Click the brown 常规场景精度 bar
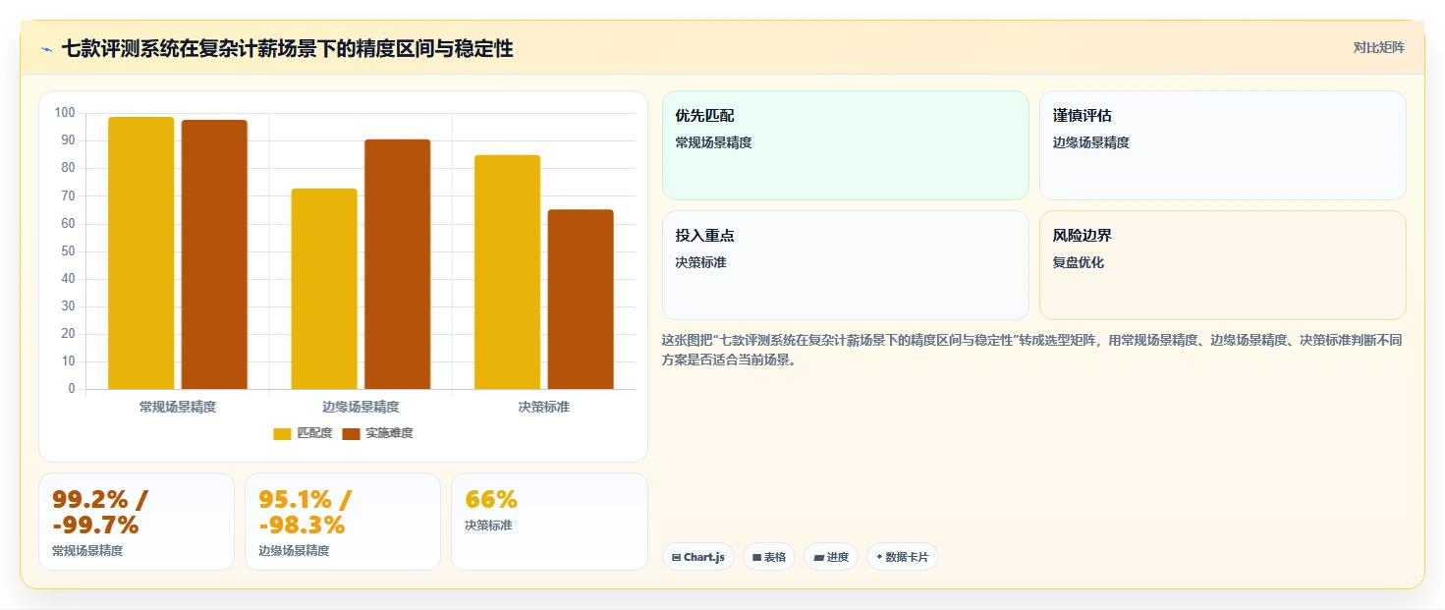Image resolution: width=1445 pixels, height=610 pixels. click(214, 254)
